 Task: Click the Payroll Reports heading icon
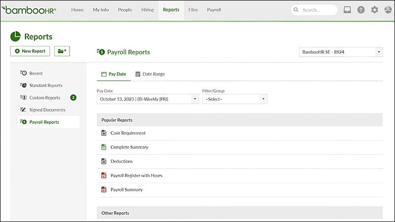coord(101,52)
